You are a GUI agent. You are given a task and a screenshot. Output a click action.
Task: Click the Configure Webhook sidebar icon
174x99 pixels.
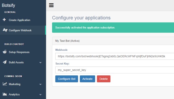pos(5,30)
